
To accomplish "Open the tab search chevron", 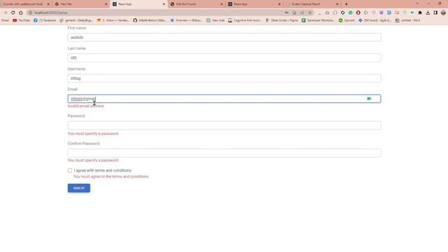I will [x=417, y=3].
